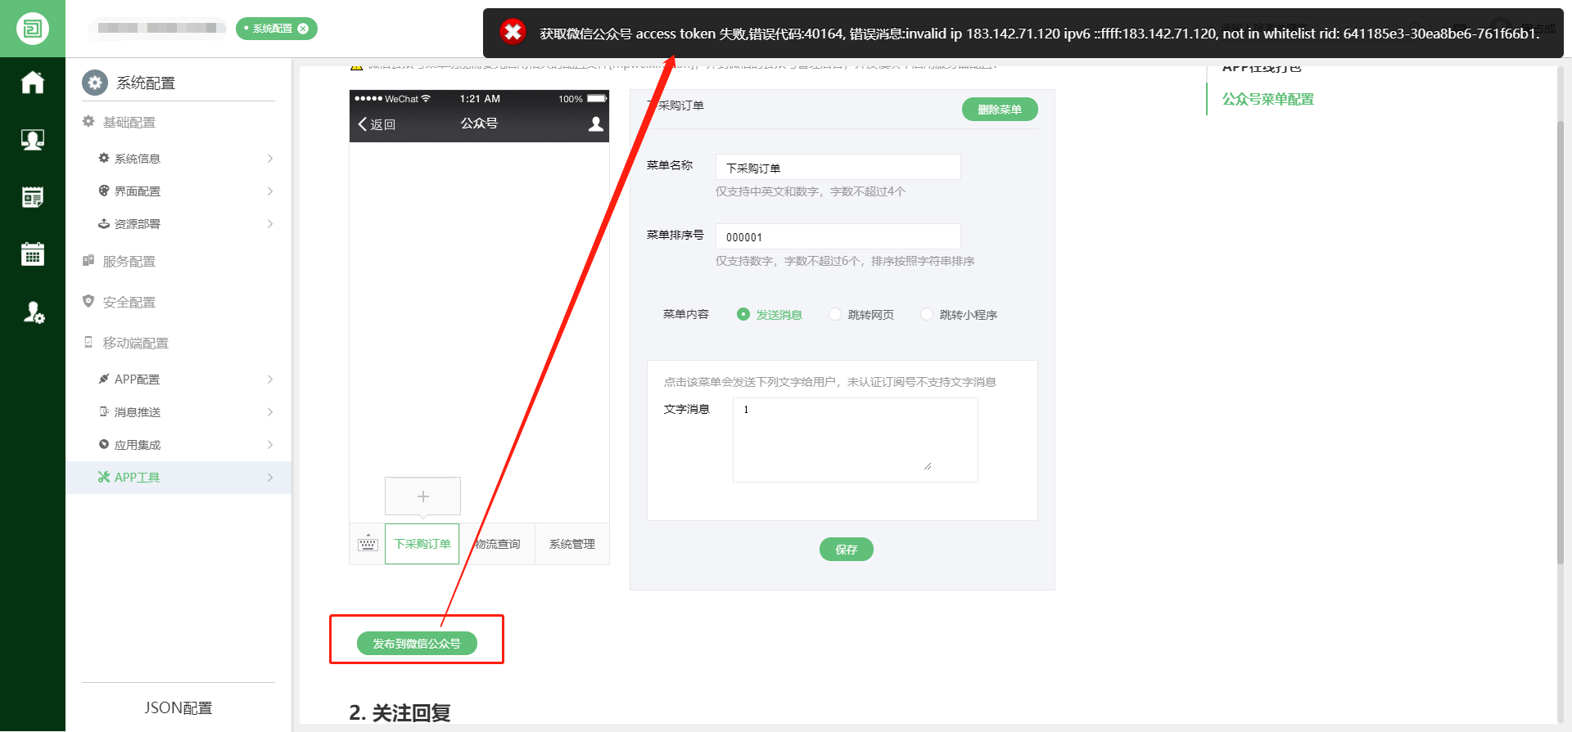The width and height of the screenshot is (1572, 732).
Task: Select the 下采购订单 menu tab in phone
Action: (x=422, y=544)
